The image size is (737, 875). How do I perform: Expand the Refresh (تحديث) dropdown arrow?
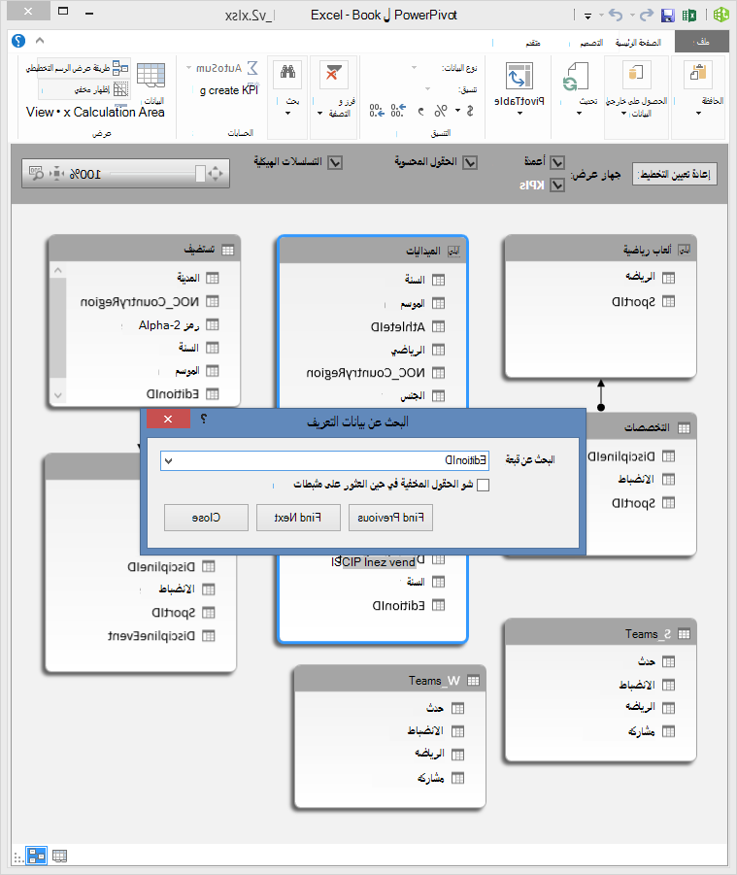579,114
